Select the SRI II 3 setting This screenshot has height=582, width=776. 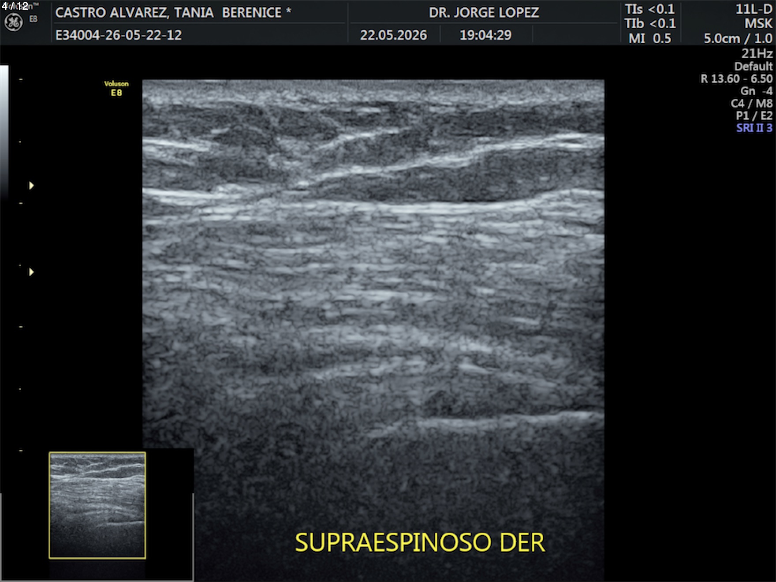(x=754, y=128)
